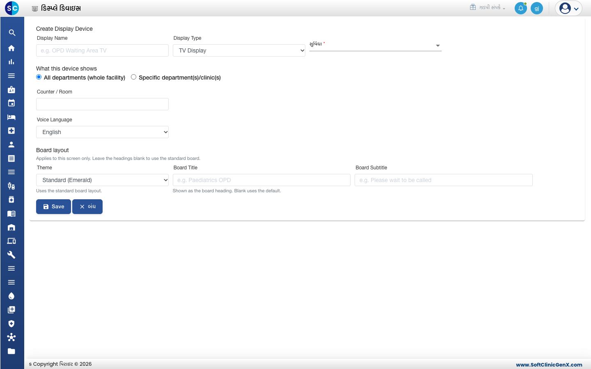Select Specific department(s)/clinic(s) radio option
The height and width of the screenshot is (369, 591).
pos(134,77)
